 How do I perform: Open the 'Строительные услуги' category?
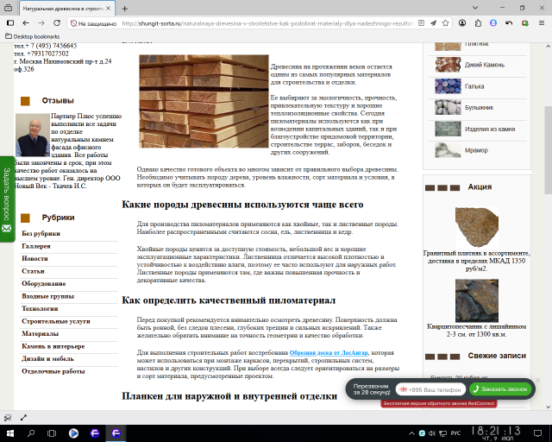[x=56, y=321]
